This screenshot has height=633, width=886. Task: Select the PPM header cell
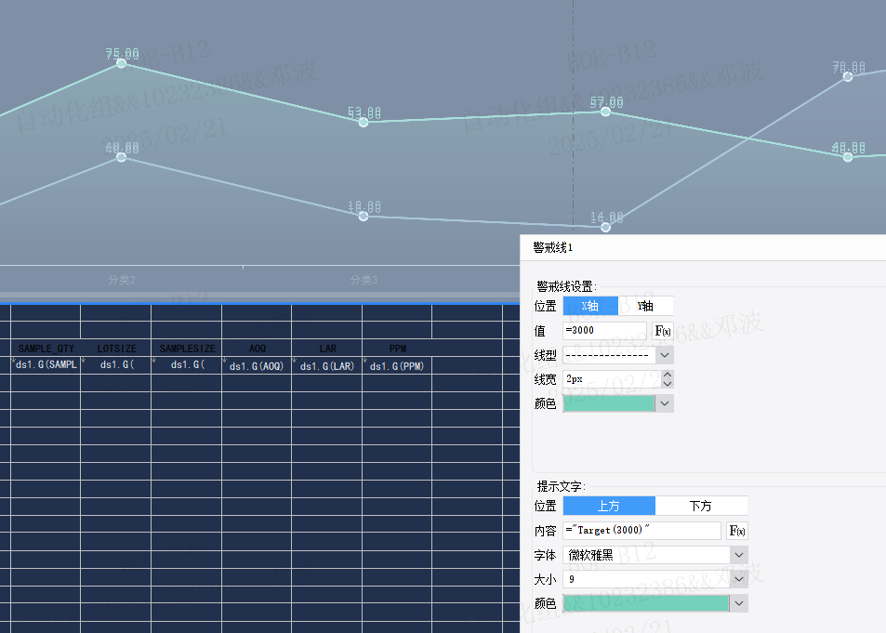click(397, 349)
